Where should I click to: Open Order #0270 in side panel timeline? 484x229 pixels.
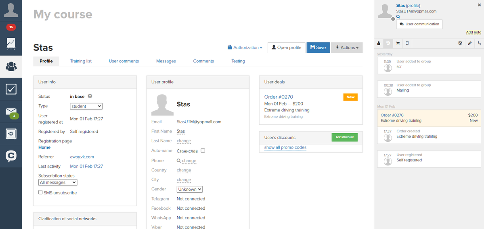392,115
